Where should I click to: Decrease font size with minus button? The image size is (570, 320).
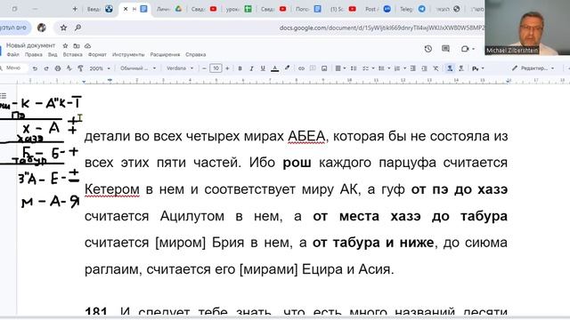(204, 68)
